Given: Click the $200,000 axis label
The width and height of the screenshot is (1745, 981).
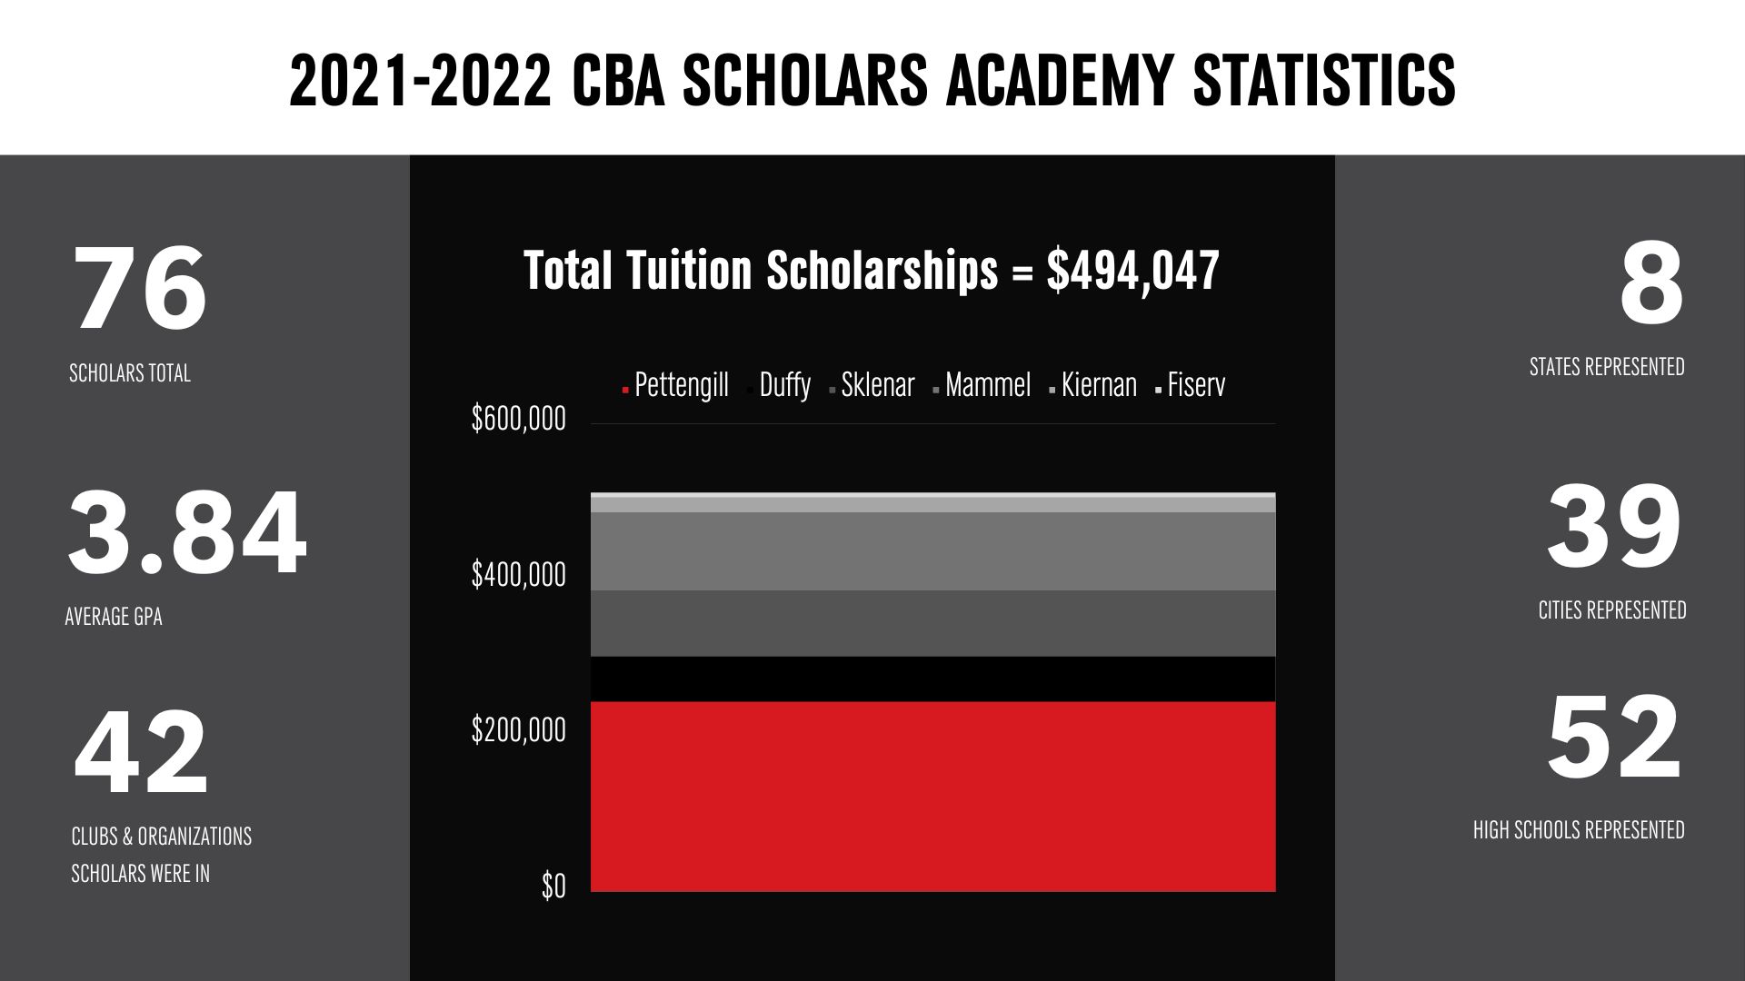Looking at the screenshot, I should click(518, 730).
